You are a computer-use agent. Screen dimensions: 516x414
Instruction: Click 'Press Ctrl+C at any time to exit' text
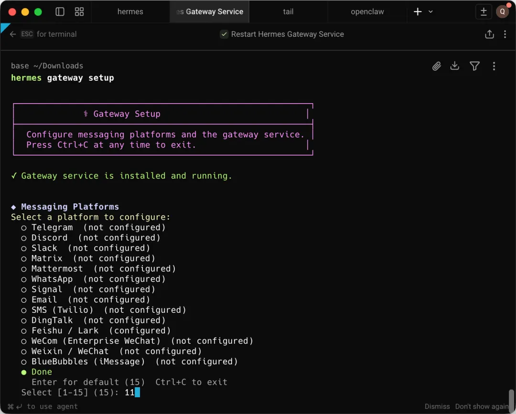(111, 145)
